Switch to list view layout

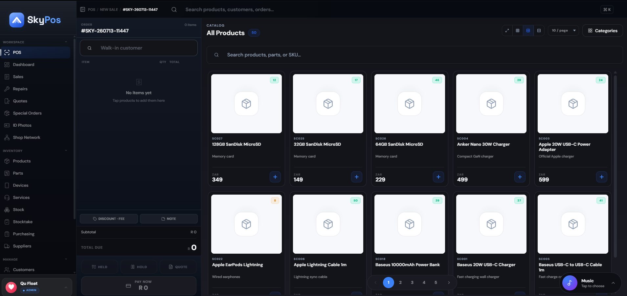(x=539, y=31)
